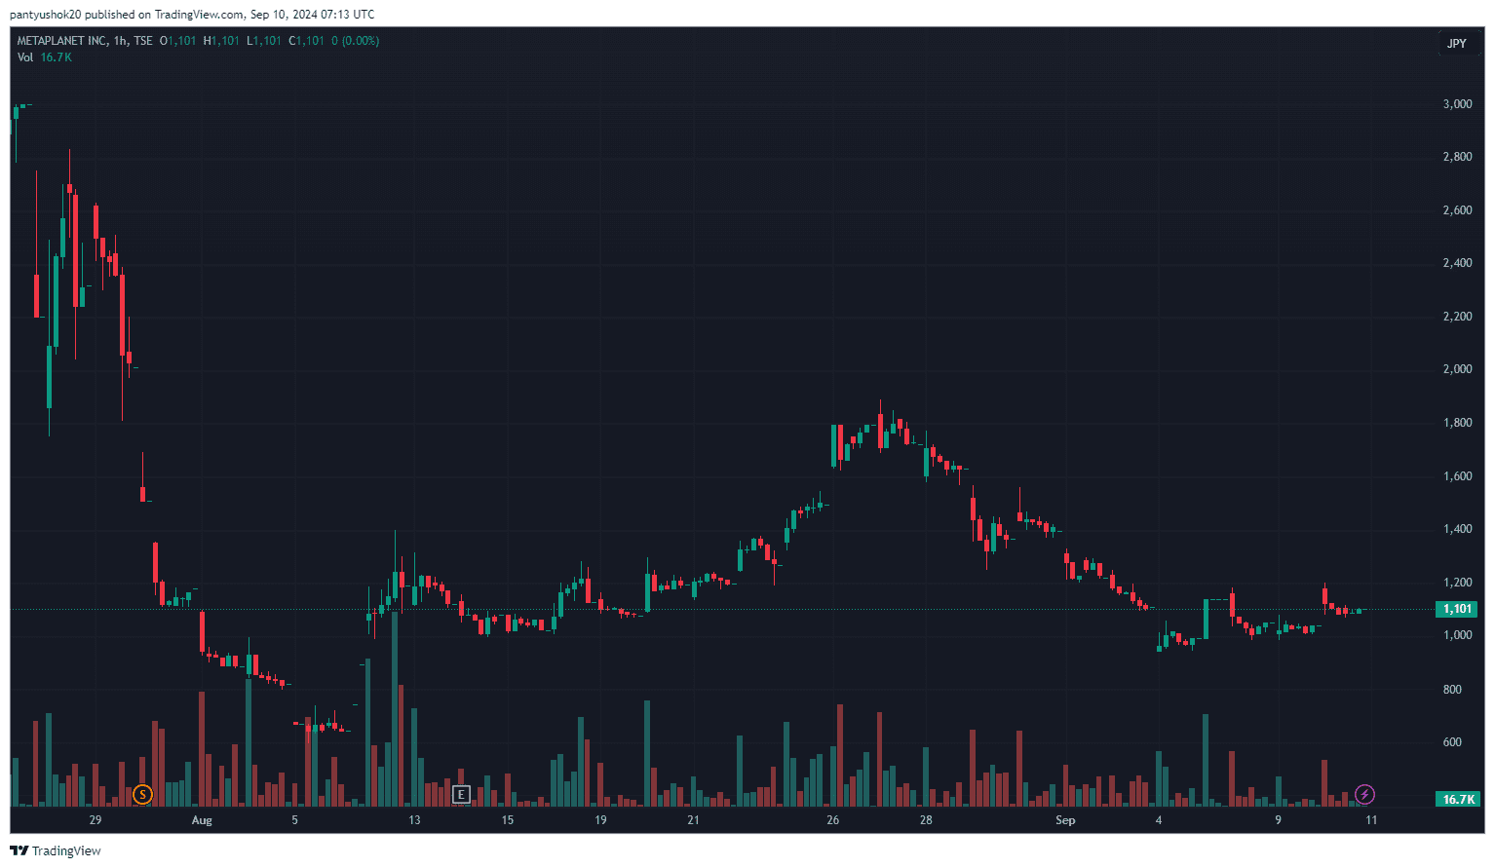The width and height of the screenshot is (1495, 868).
Task: Click the Sep date label on the time axis
Action: [x=1065, y=820]
